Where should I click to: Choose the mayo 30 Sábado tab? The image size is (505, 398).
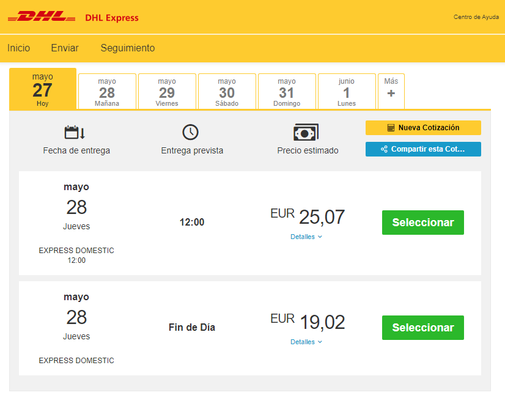point(227,91)
